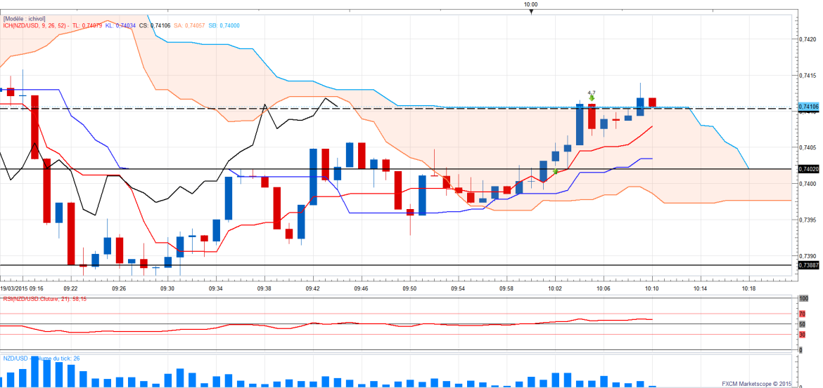Click the 09:38 time axis label
This screenshot has height=388, width=823.
point(264,288)
